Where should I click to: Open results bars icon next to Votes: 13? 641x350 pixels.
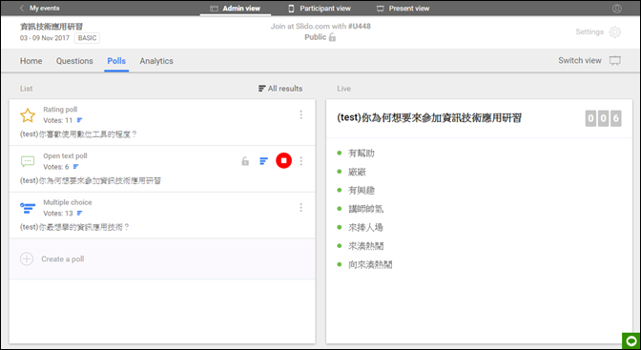pos(80,213)
